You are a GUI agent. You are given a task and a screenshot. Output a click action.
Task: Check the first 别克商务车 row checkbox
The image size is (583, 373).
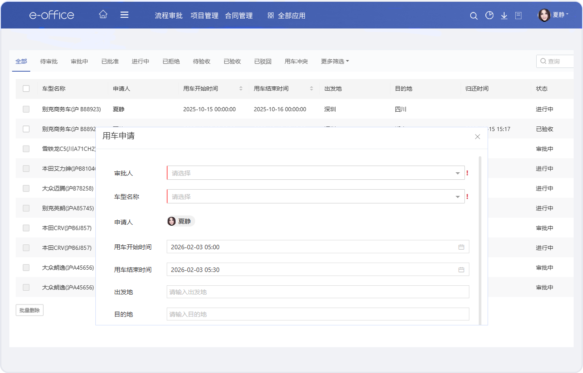coord(26,109)
